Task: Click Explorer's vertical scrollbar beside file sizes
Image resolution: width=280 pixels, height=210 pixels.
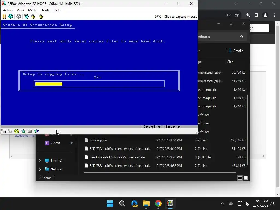Action: tap(247, 130)
